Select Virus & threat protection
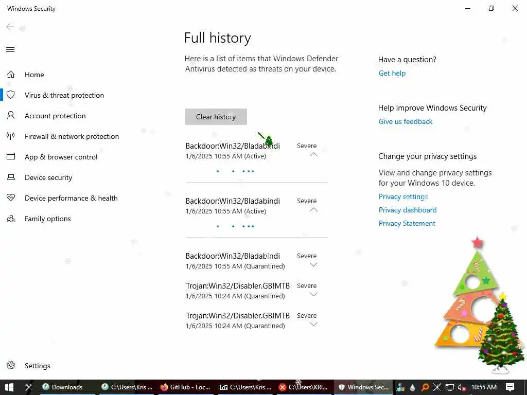 point(64,95)
